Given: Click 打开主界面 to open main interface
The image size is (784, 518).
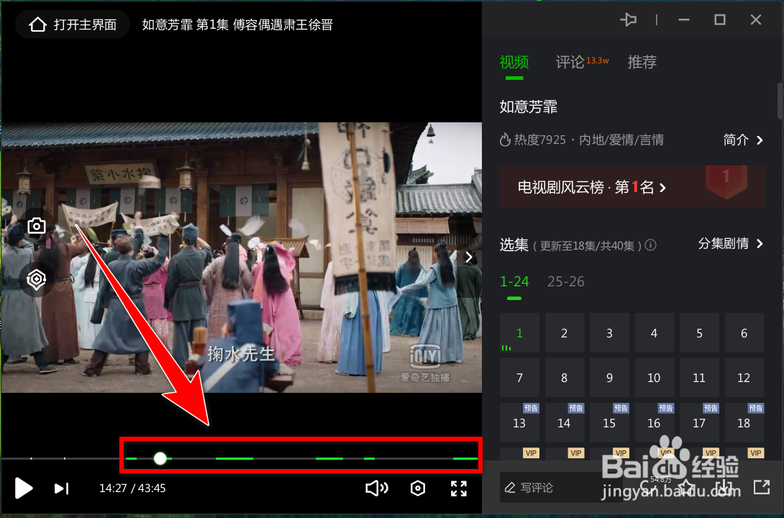Looking at the screenshot, I should [72, 24].
